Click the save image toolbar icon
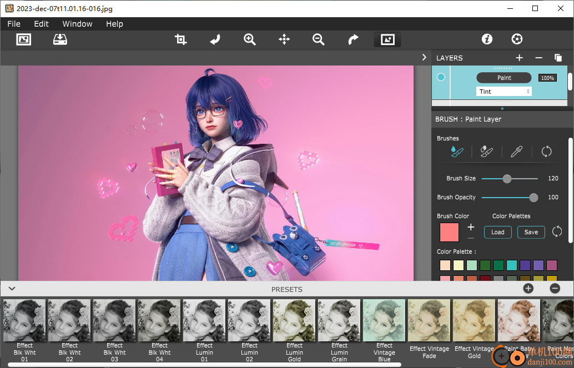Viewport: 574px width, 368px height. tap(60, 39)
